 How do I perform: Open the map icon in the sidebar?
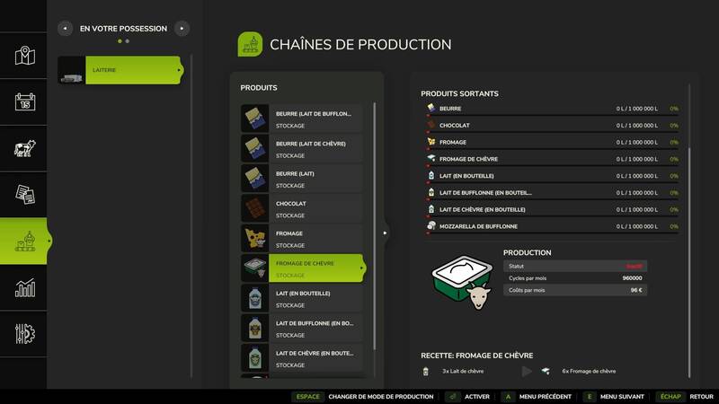point(25,56)
